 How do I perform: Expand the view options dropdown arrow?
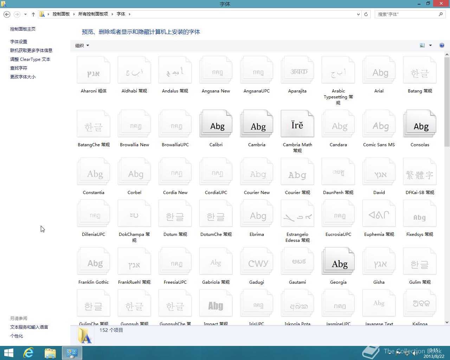[x=430, y=45]
